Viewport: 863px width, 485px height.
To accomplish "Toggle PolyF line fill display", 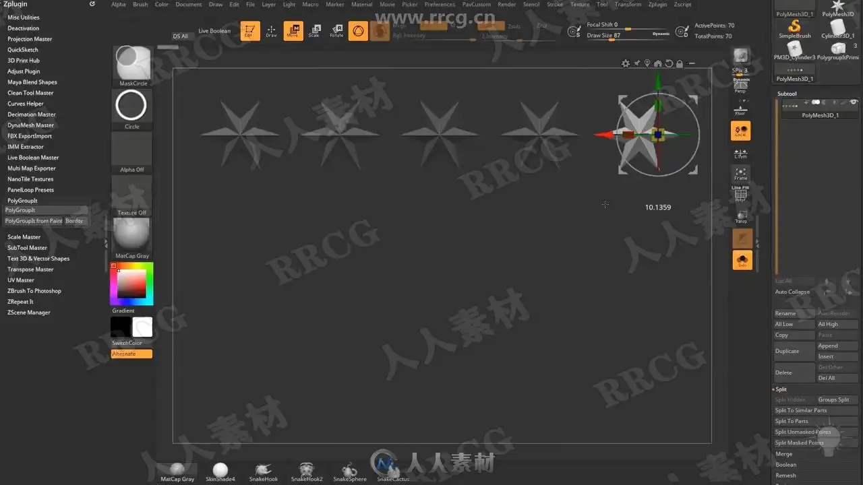I will [741, 195].
